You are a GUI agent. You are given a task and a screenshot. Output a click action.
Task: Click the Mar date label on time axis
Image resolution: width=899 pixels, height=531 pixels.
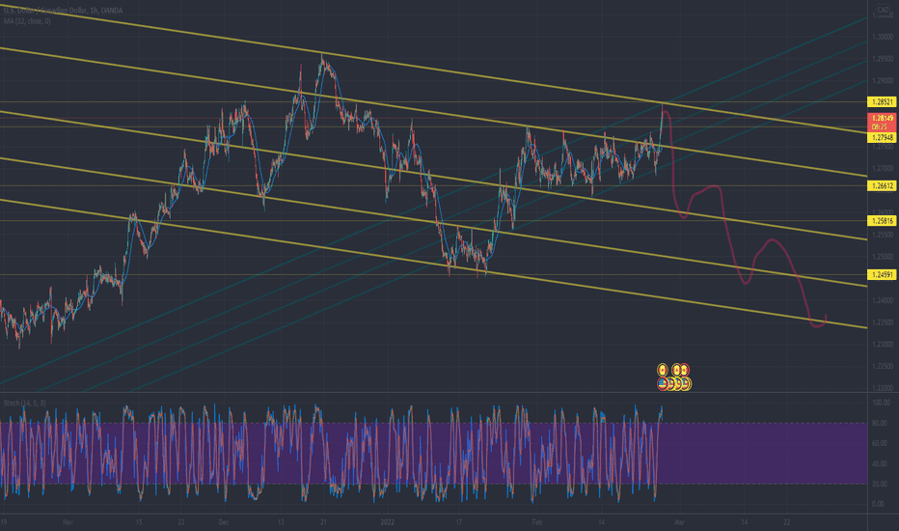tap(680, 522)
